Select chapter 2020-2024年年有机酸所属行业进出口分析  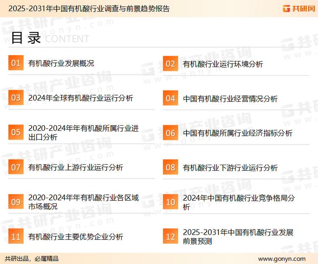tap(84, 132)
